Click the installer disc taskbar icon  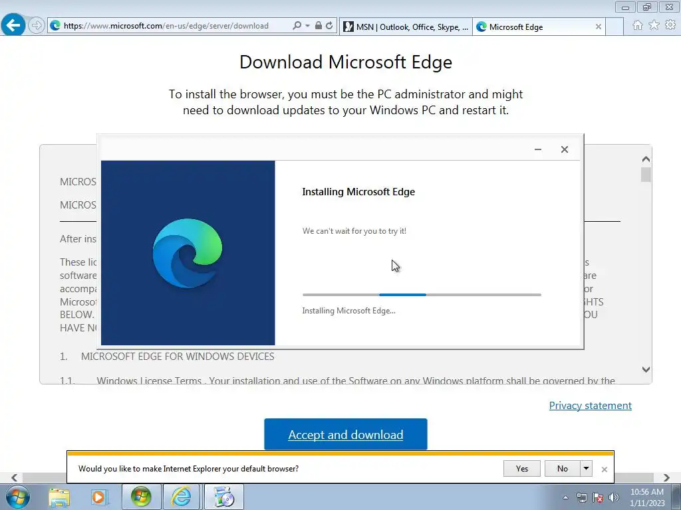pyautogui.click(x=223, y=497)
